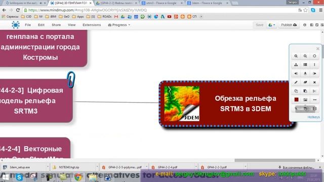Click the vertical dots icon in floating toolbar
324x182 pixels.
click(314, 65)
